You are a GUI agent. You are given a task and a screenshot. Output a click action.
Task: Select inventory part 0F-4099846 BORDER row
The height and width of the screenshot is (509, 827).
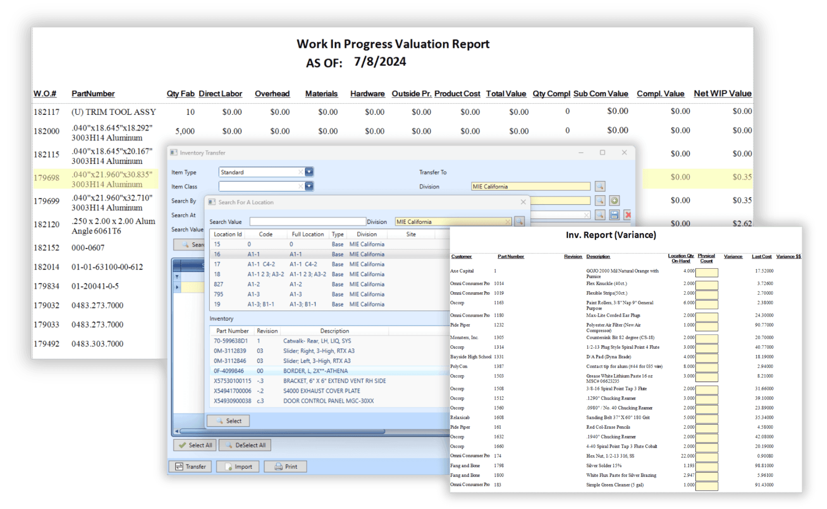(329, 371)
